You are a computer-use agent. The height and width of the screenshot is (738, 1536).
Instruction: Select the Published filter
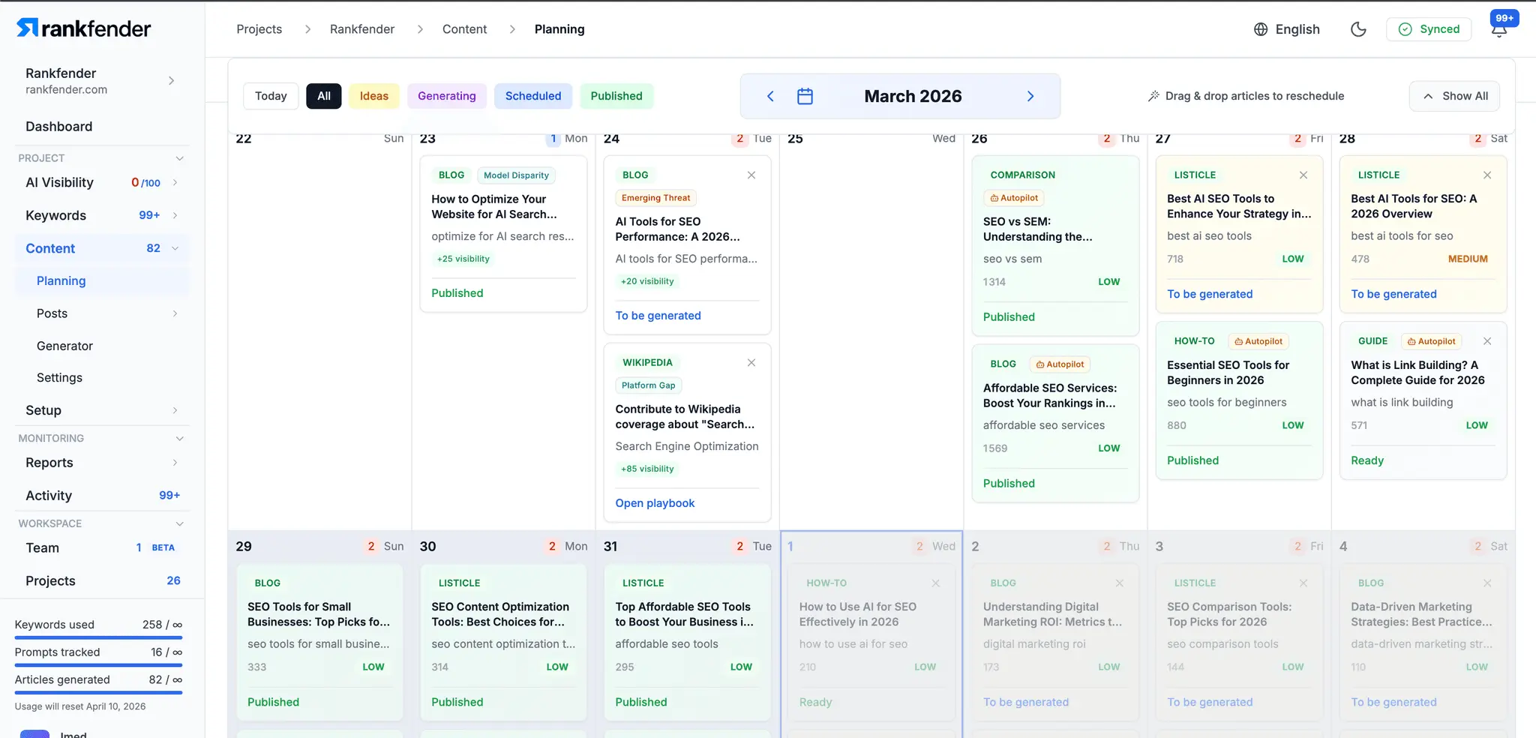click(616, 96)
